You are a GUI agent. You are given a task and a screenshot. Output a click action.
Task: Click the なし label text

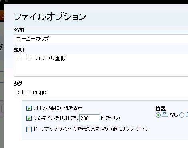click(174, 115)
